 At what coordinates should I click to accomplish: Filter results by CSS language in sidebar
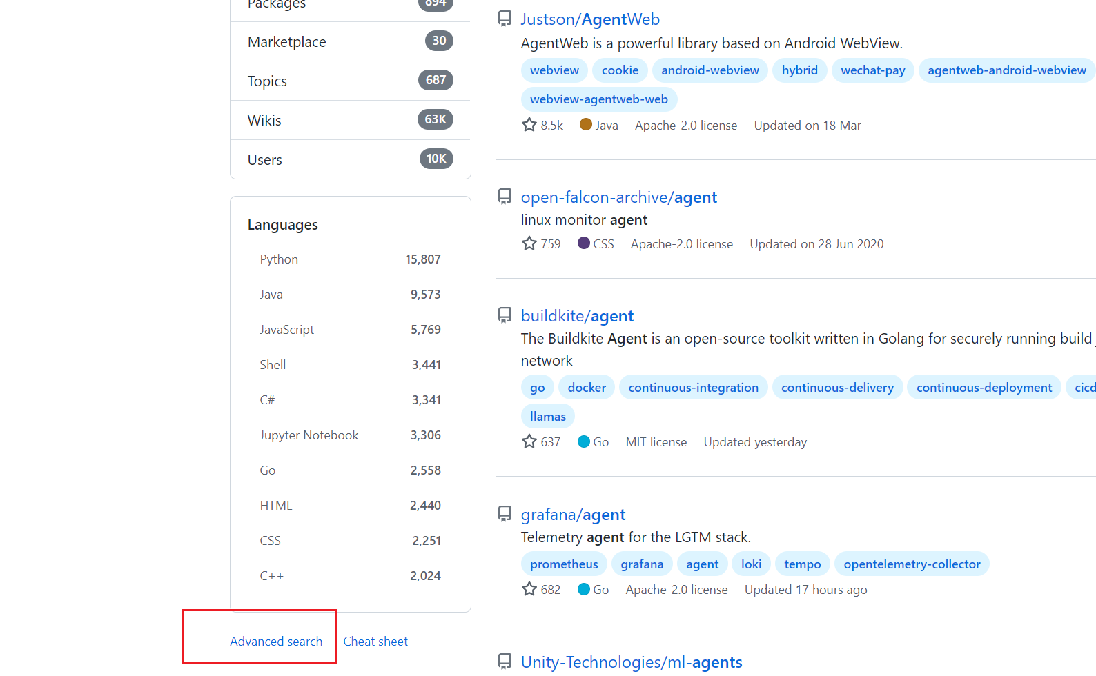351,541
